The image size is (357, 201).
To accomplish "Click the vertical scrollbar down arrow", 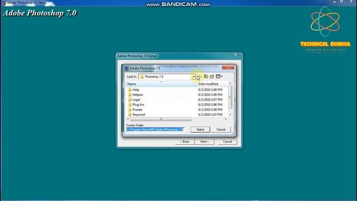I will tap(230, 114).
